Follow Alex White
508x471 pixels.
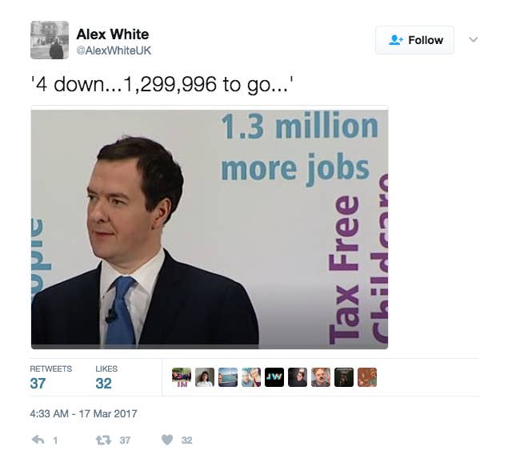coord(414,40)
